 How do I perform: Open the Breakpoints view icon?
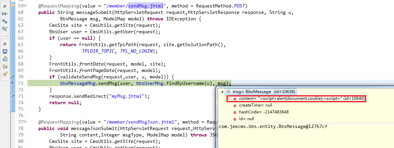click(4, 21)
